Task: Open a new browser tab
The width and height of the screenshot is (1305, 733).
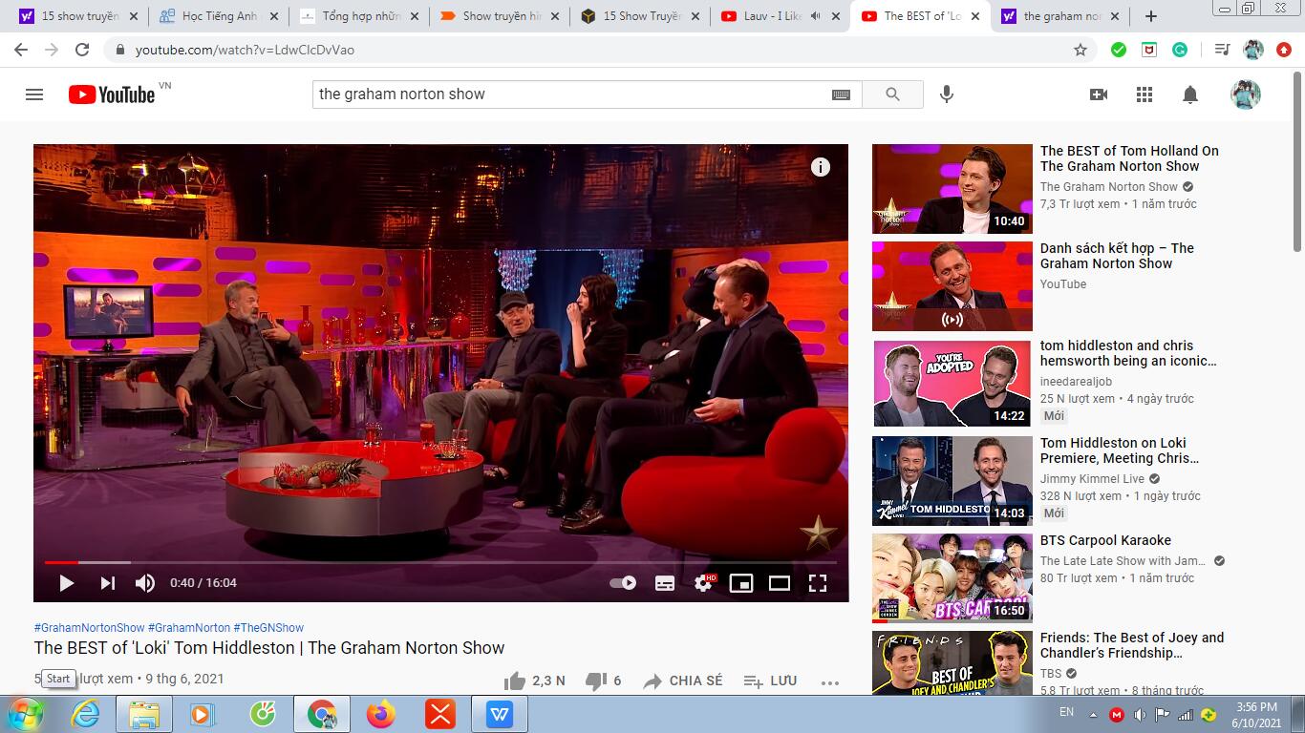Action: pos(1151,16)
